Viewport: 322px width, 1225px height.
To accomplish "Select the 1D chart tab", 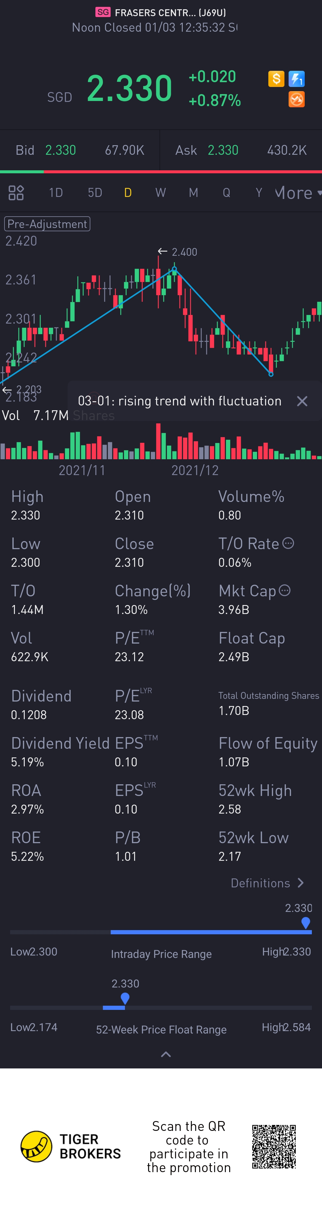I will pyautogui.click(x=56, y=193).
